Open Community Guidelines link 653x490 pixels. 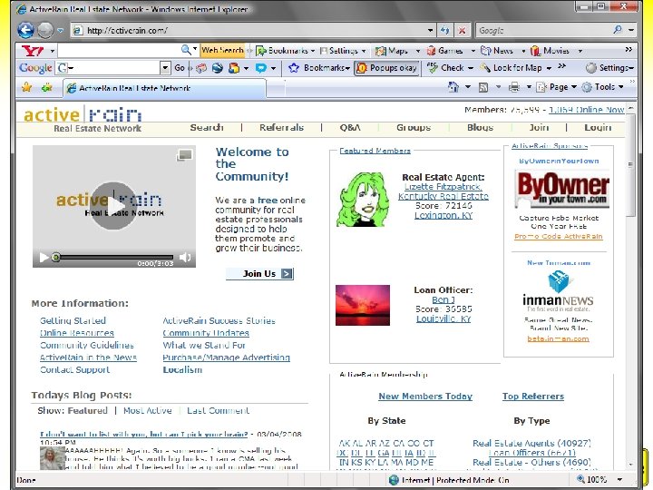87,346
